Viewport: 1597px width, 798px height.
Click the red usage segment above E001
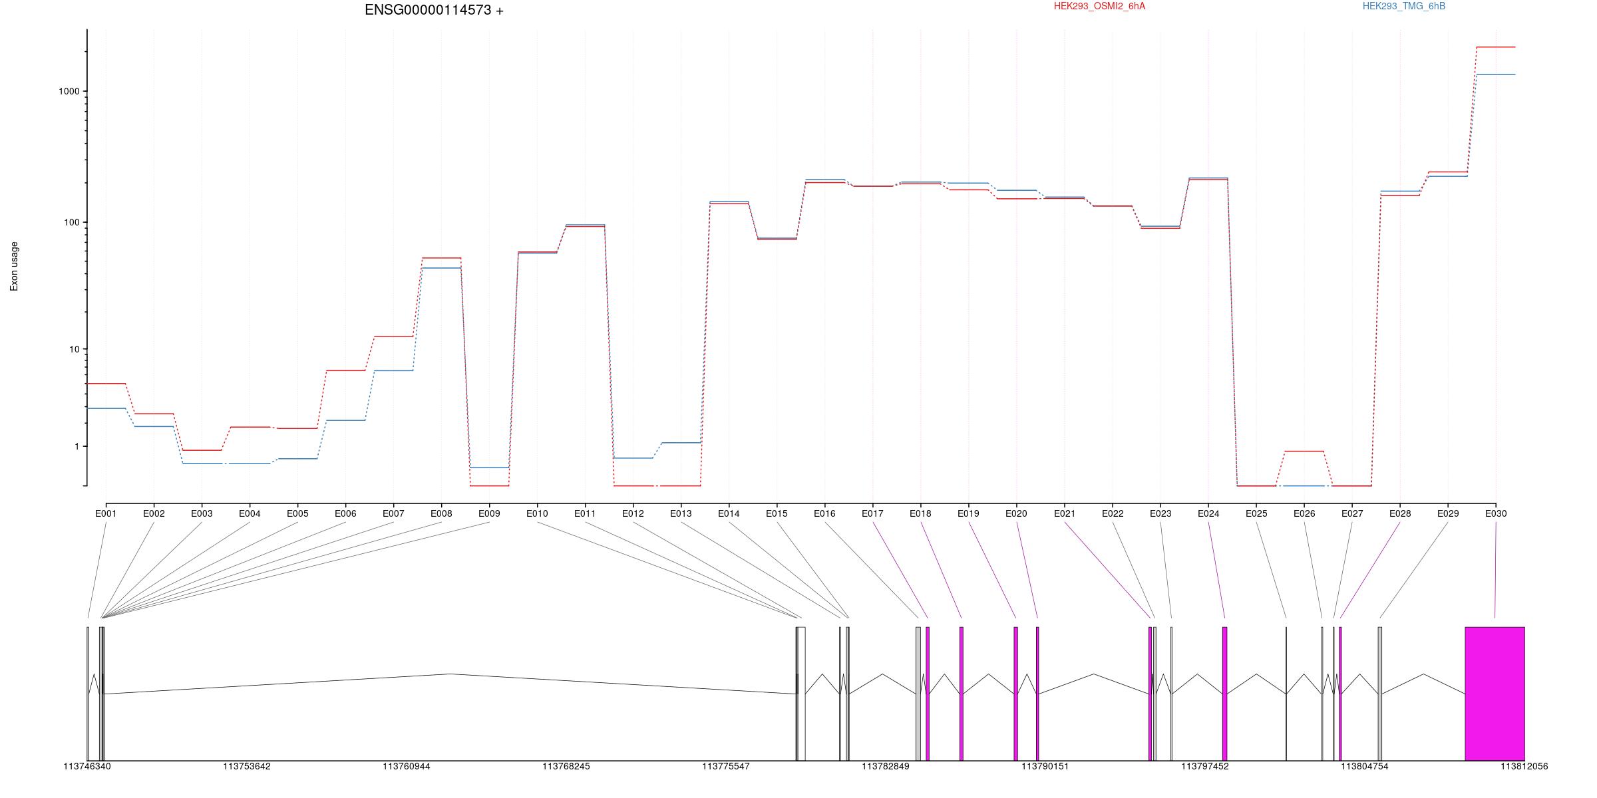(x=106, y=384)
